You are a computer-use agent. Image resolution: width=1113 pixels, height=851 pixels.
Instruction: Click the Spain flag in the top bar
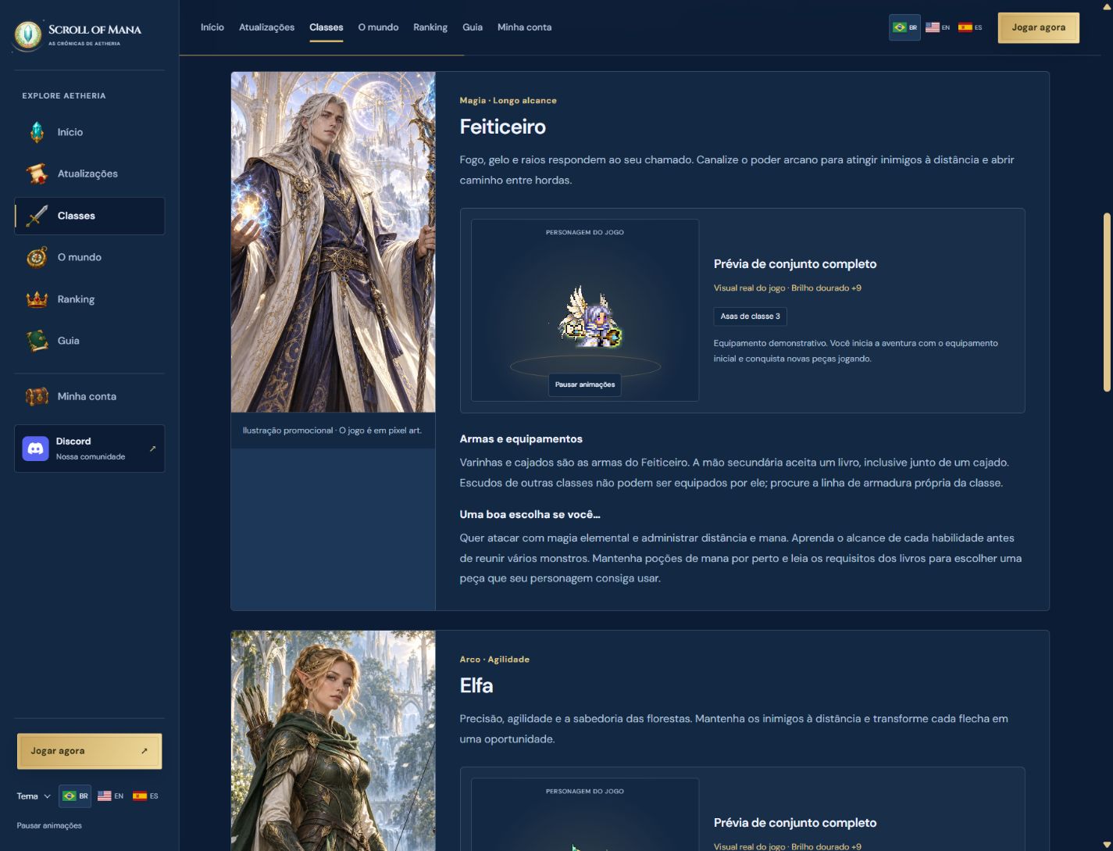click(x=965, y=27)
